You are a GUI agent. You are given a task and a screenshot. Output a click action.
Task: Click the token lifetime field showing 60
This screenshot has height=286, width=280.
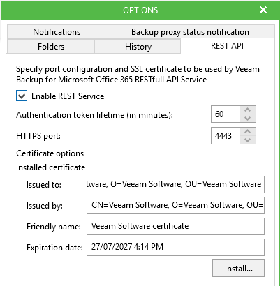pos(226,114)
